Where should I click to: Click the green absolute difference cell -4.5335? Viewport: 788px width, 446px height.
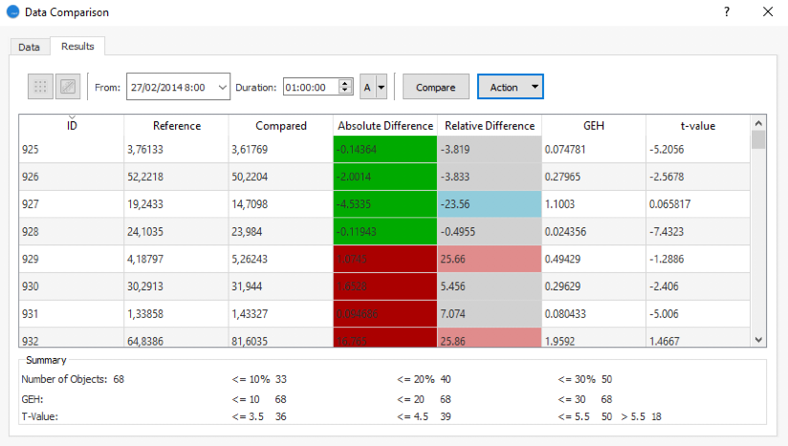(385, 203)
